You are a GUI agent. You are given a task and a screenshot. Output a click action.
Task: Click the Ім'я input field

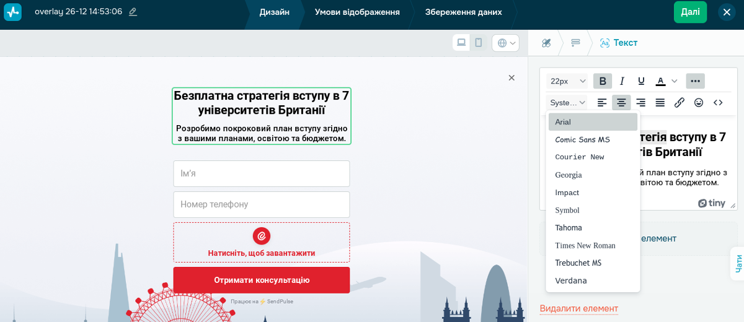click(262, 173)
